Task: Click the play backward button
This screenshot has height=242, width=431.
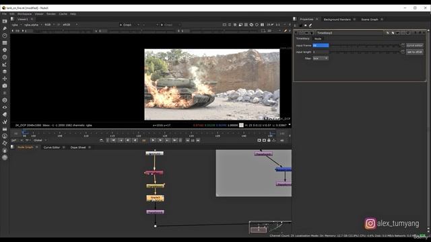Action: click(x=135, y=140)
